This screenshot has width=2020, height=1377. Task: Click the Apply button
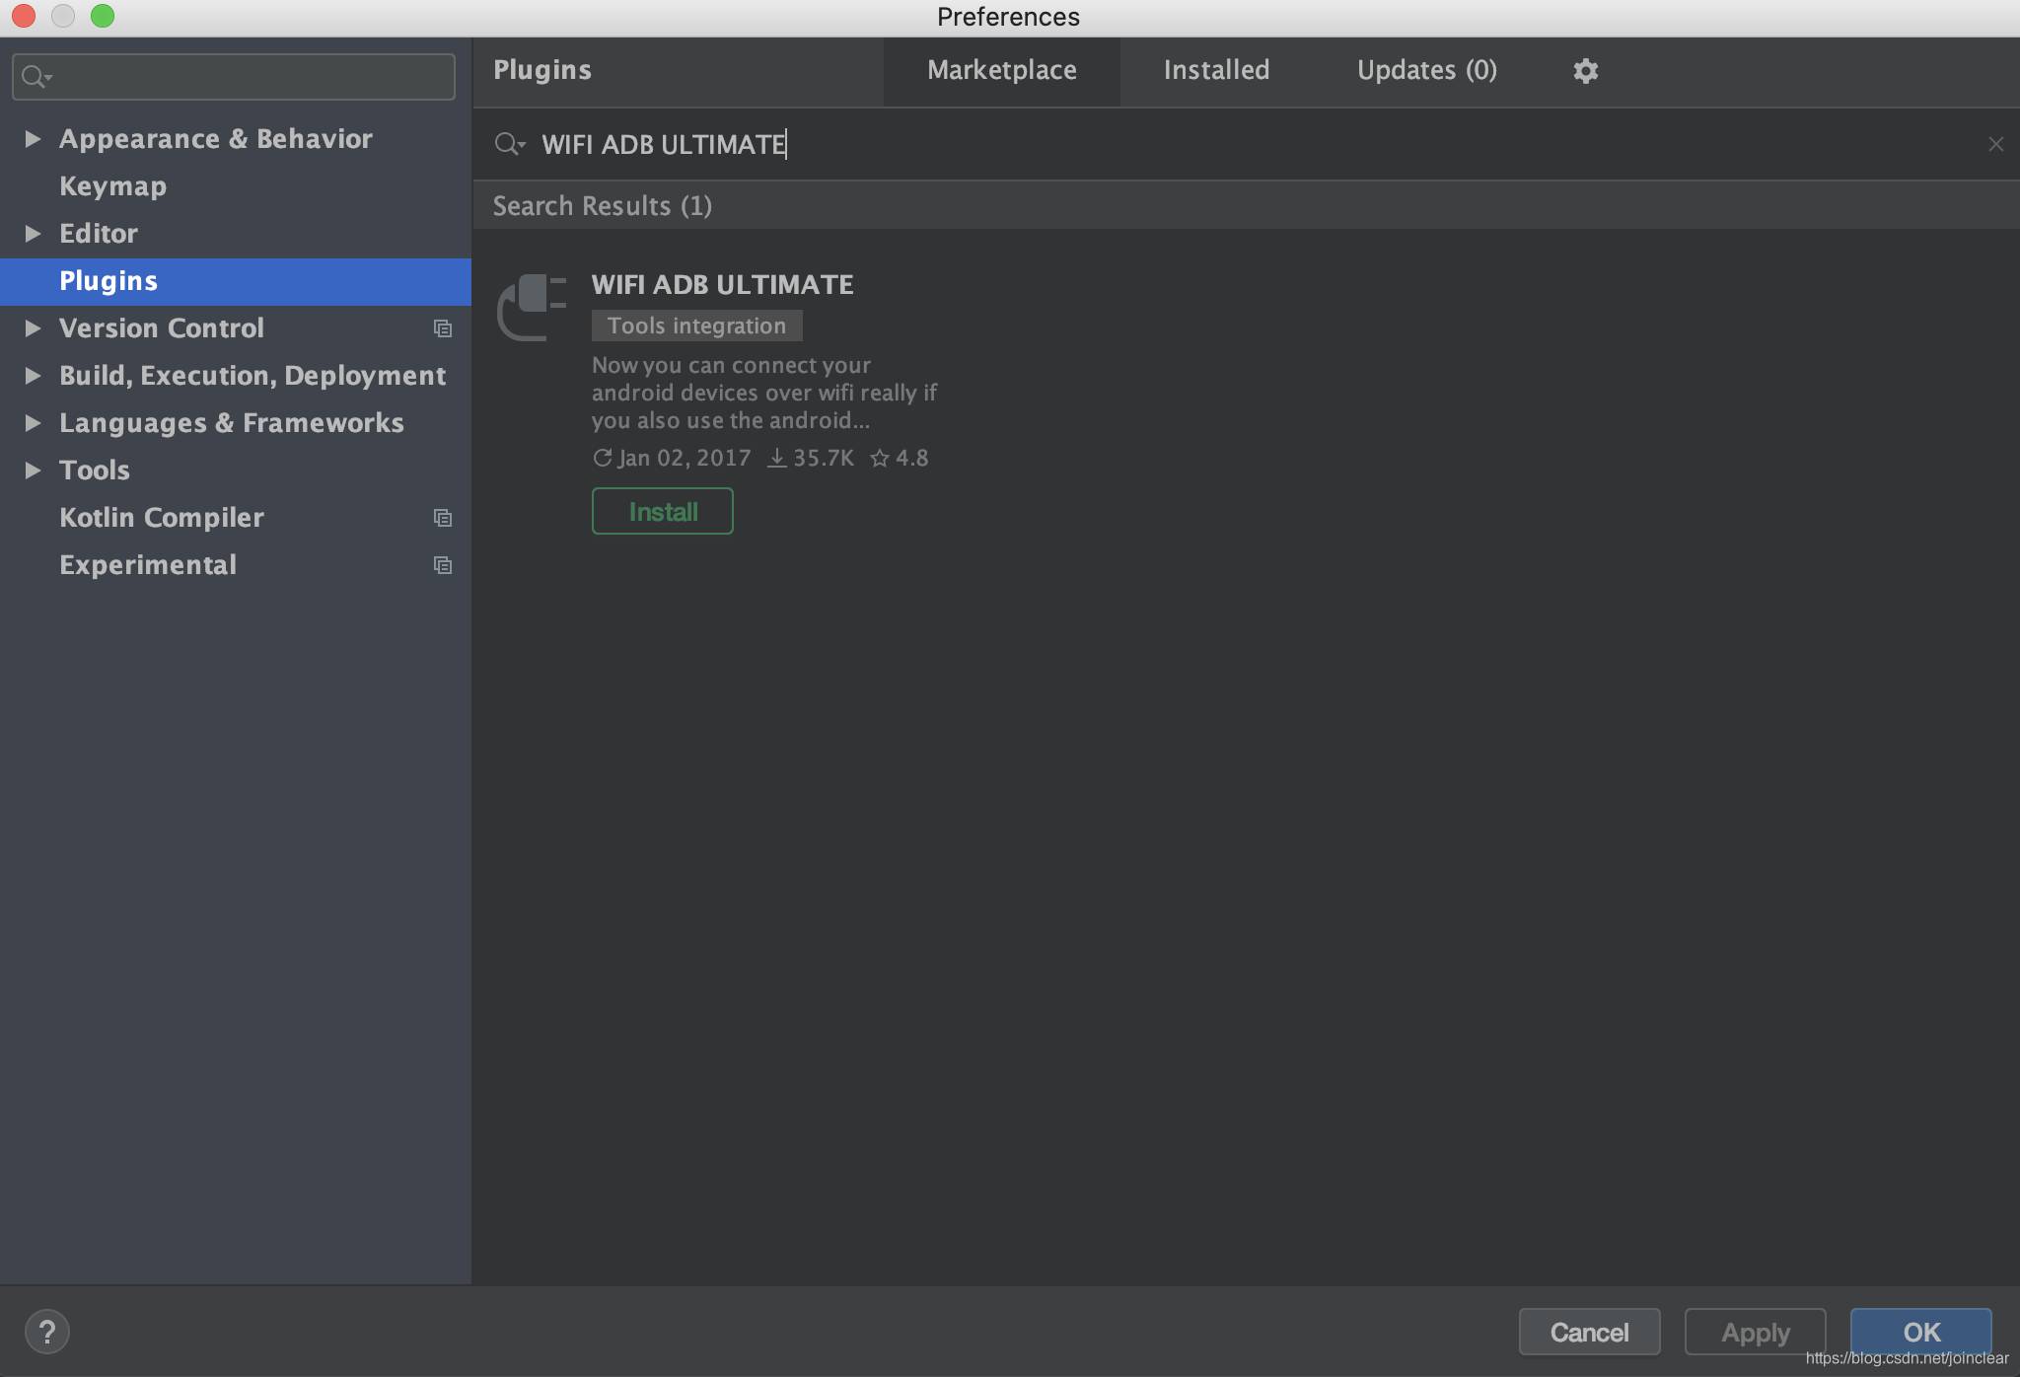(1756, 1332)
